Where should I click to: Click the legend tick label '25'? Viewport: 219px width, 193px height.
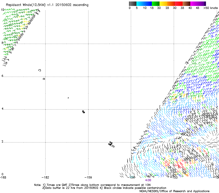167,8
